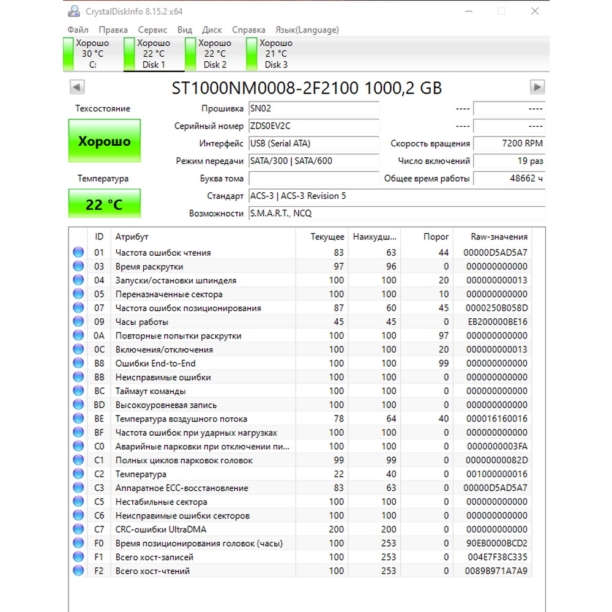Screen dimensions: 612x612
Task: Click status orb for attribute C7 CRC-ошибки UltraDMA
Action: [x=78, y=529]
